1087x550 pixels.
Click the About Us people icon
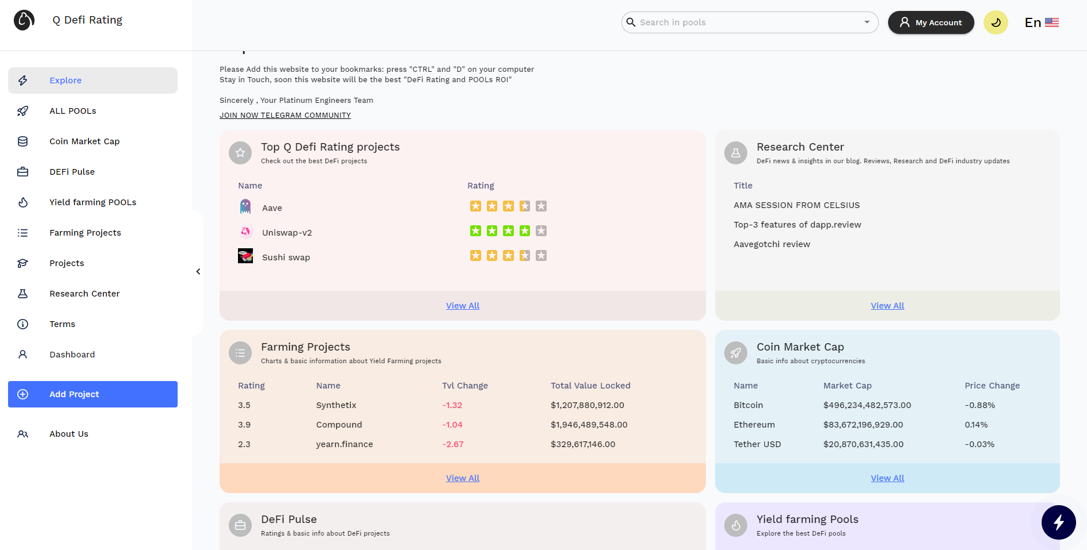pos(23,434)
